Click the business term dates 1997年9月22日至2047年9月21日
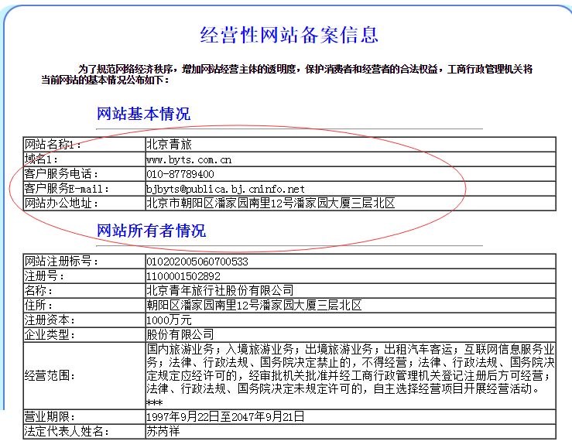The height and width of the screenshot is (448, 572). click(x=226, y=416)
